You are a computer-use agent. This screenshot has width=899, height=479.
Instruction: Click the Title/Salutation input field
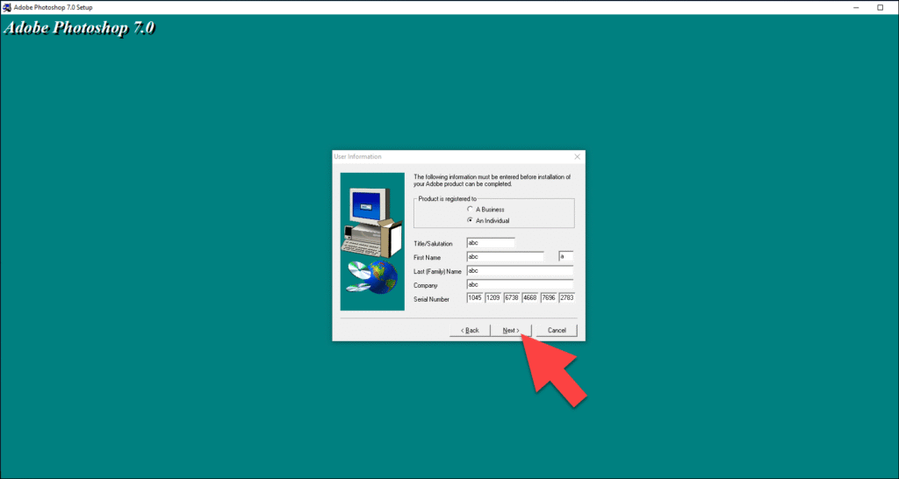491,243
